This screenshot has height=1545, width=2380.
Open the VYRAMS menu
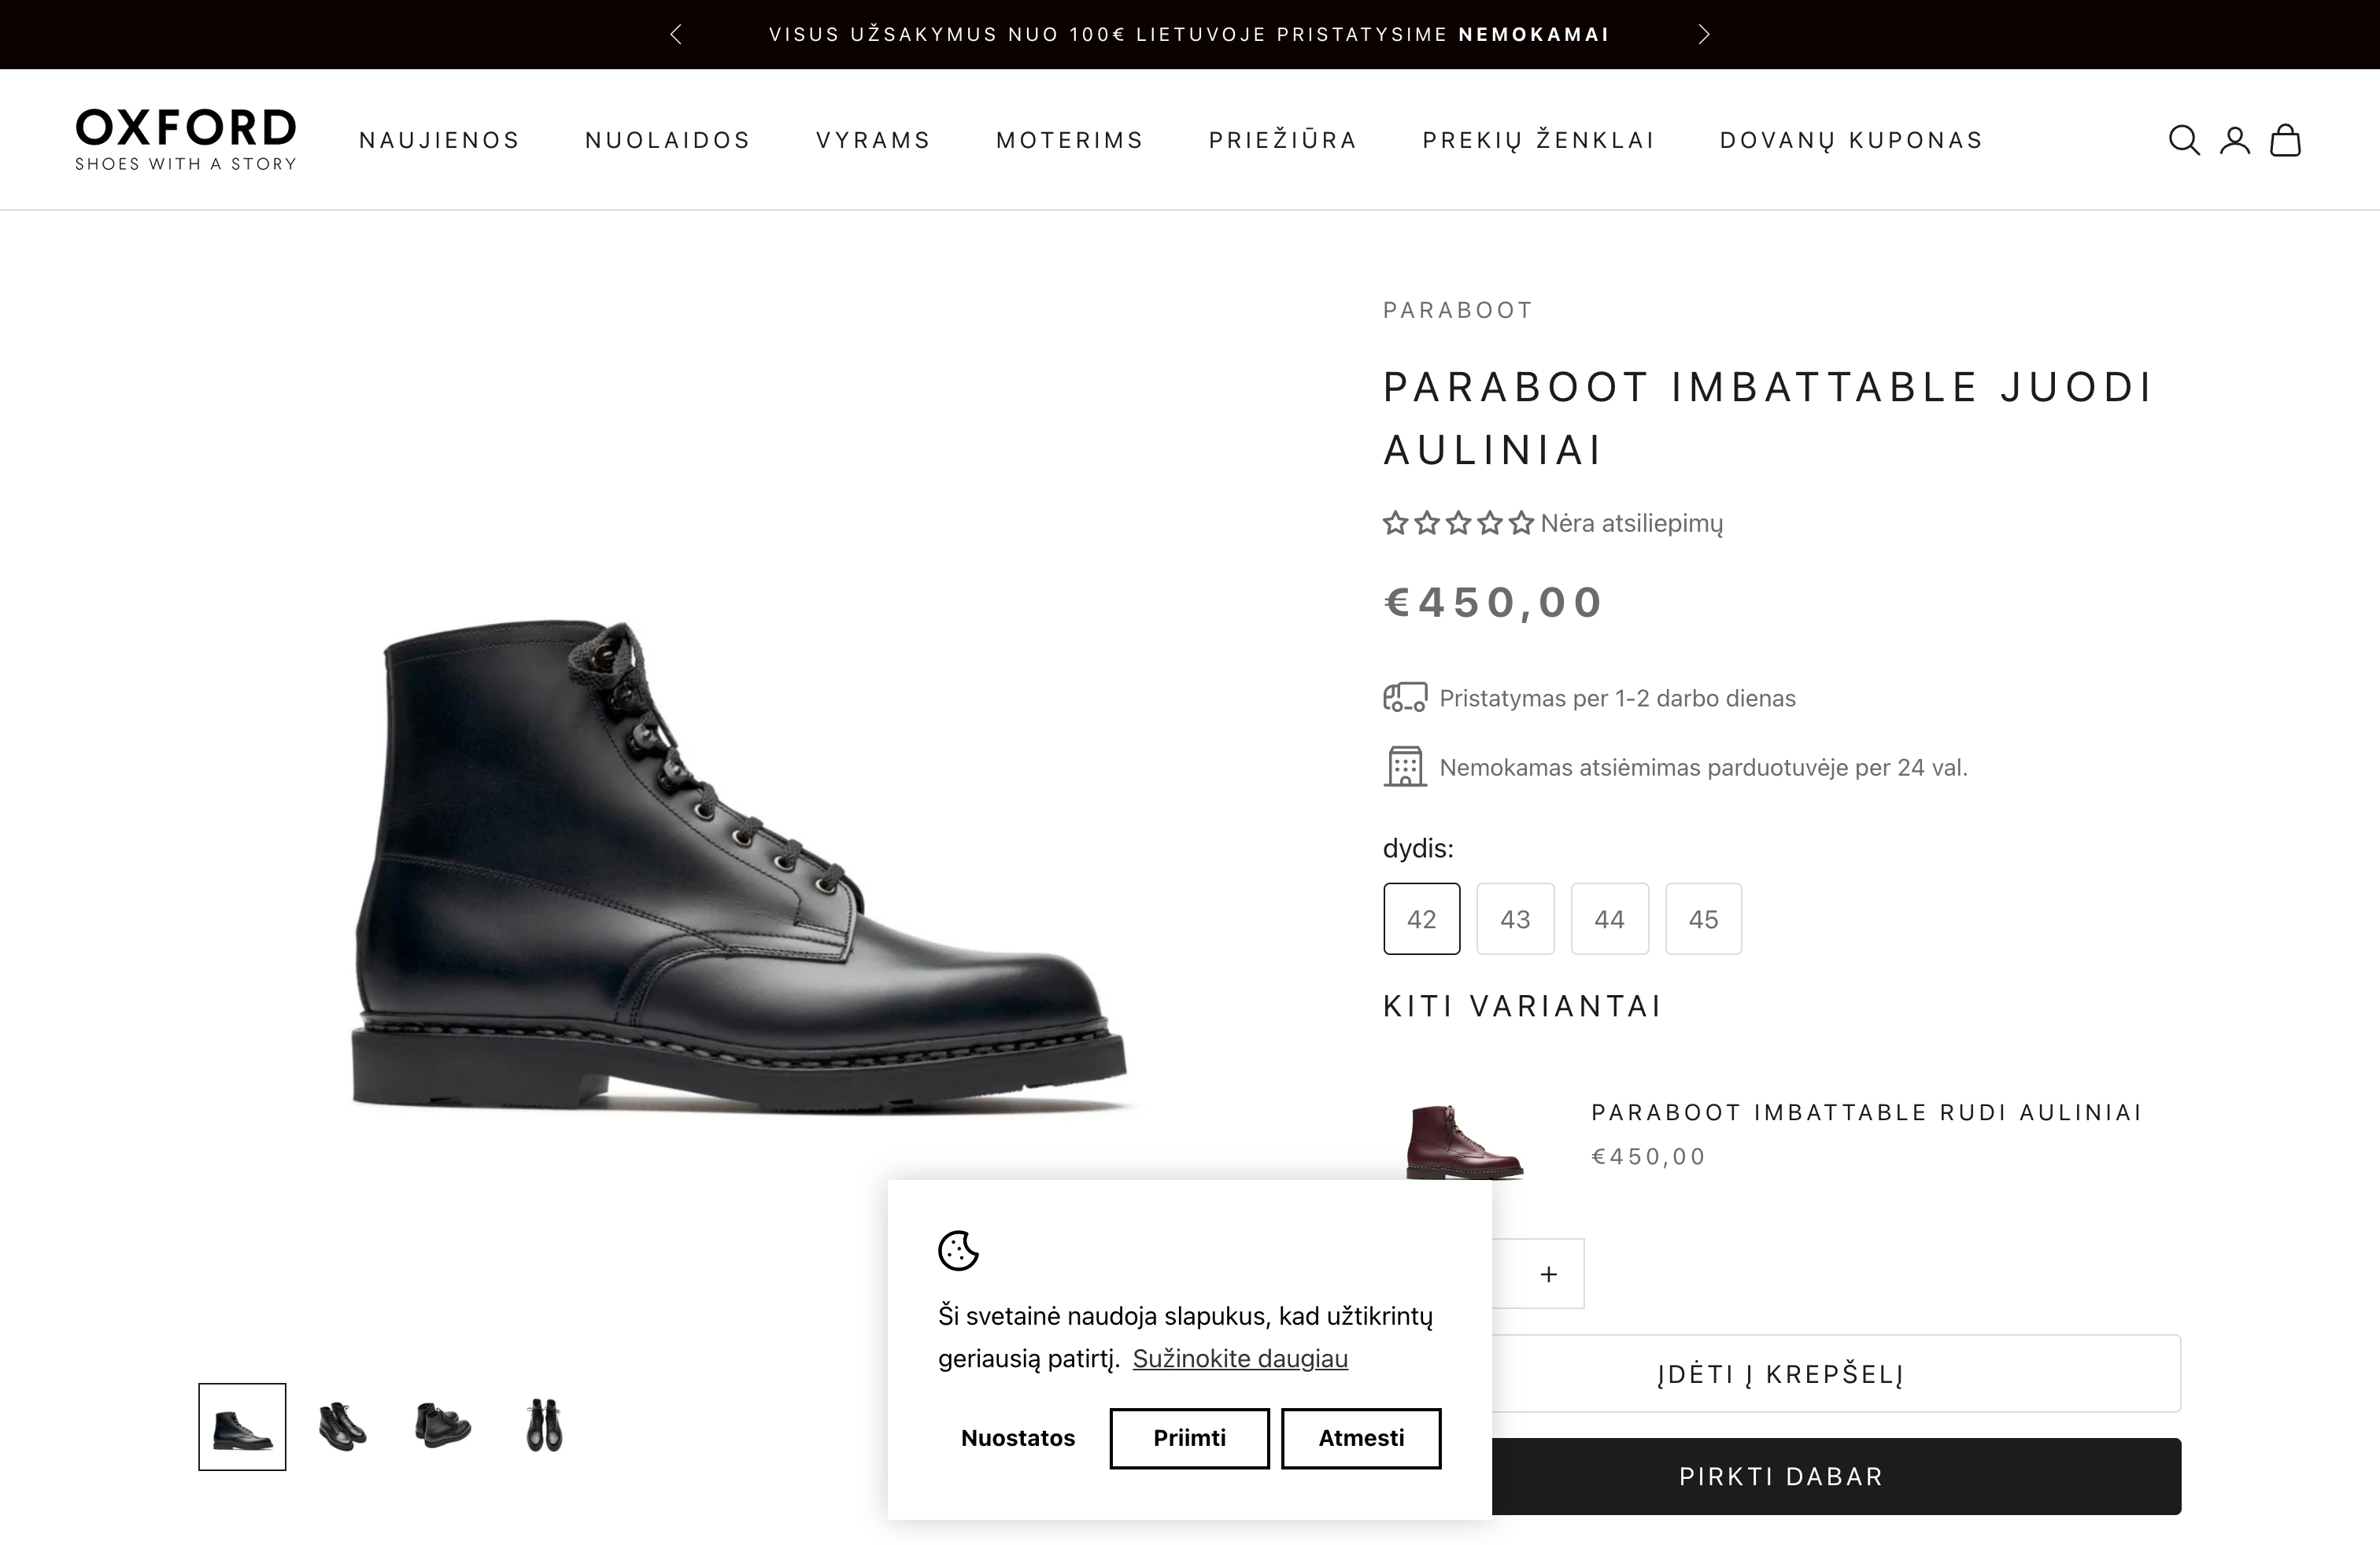pos(873,140)
